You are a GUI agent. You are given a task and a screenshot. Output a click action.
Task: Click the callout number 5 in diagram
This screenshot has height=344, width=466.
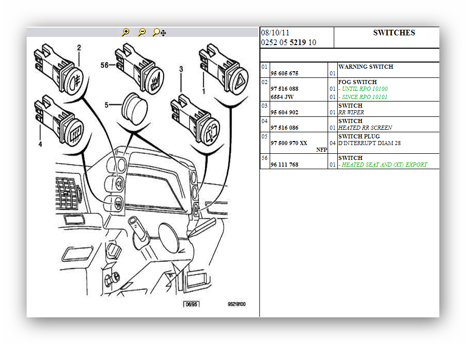tap(107, 105)
